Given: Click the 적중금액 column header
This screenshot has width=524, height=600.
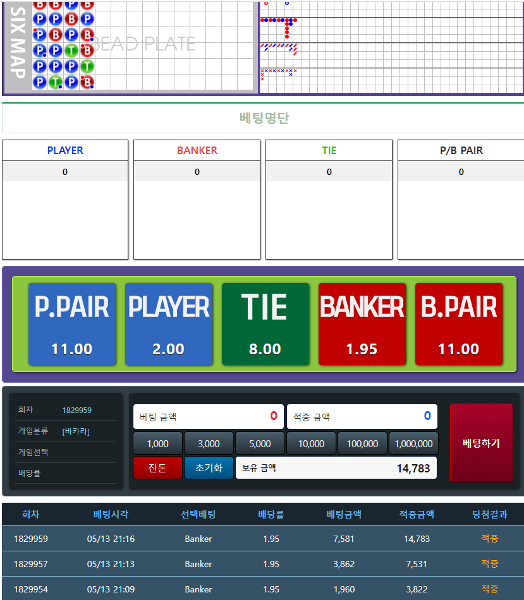Looking at the screenshot, I should (417, 514).
